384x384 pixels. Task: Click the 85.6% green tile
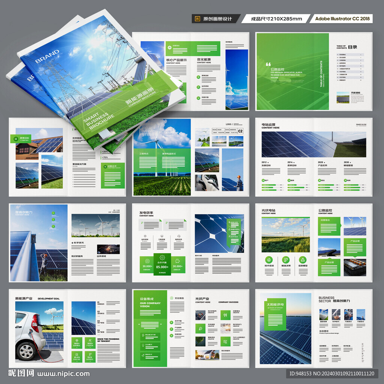[76, 357]
